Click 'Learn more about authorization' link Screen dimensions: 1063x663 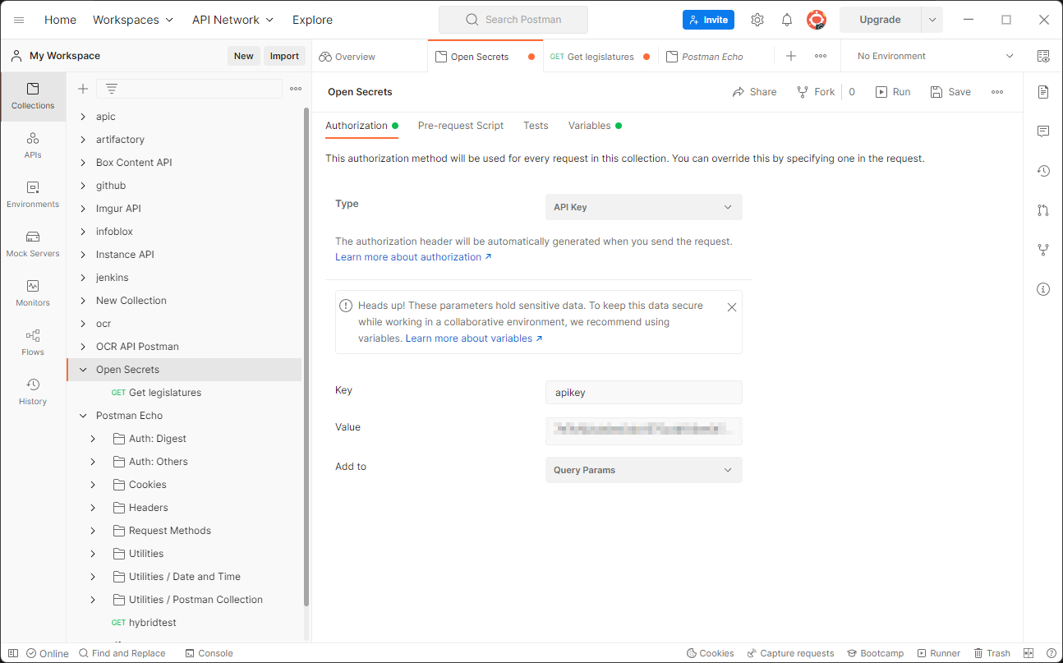(408, 256)
